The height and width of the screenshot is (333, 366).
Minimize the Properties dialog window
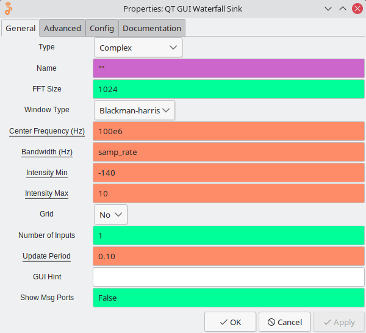[329, 9]
